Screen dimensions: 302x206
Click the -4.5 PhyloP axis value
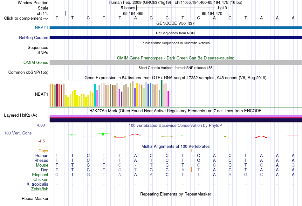tap(41, 141)
